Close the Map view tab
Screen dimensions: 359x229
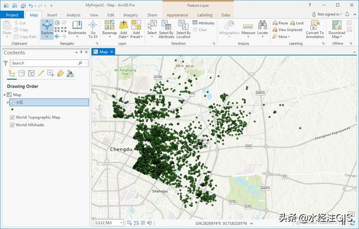coord(112,52)
